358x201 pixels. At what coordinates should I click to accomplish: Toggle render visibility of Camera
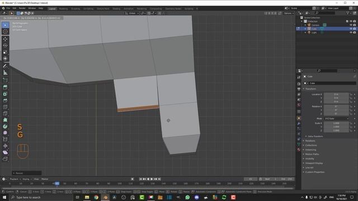pos(355,25)
